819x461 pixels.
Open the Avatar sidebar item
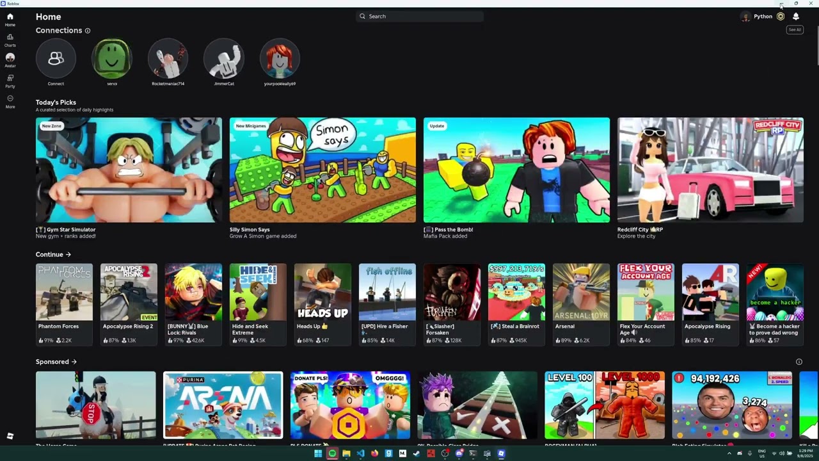coord(10,60)
